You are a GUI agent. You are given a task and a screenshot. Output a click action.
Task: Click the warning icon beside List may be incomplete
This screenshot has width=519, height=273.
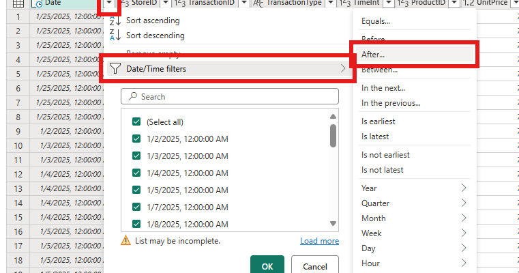click(125, 241)
